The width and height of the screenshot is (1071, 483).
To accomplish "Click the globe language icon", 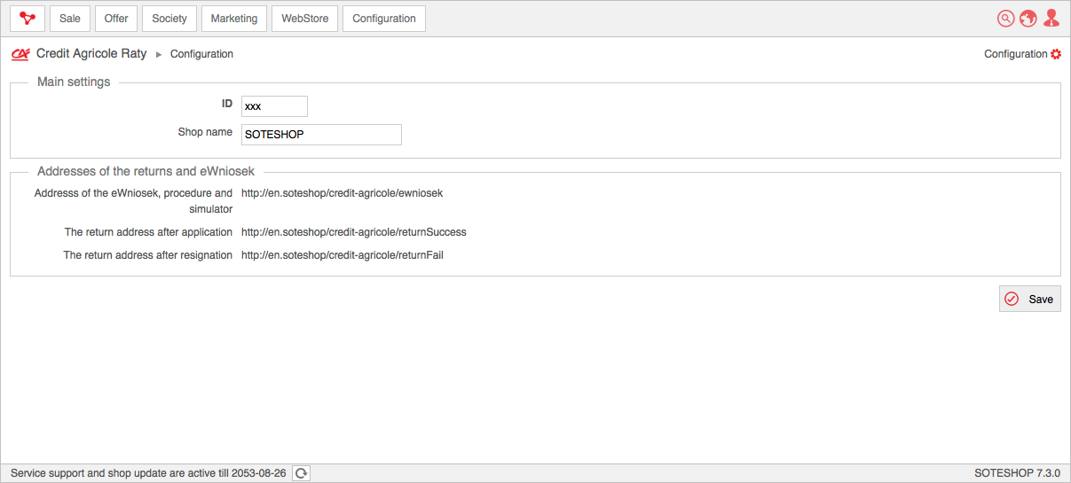I will (x=1028, y=19).
